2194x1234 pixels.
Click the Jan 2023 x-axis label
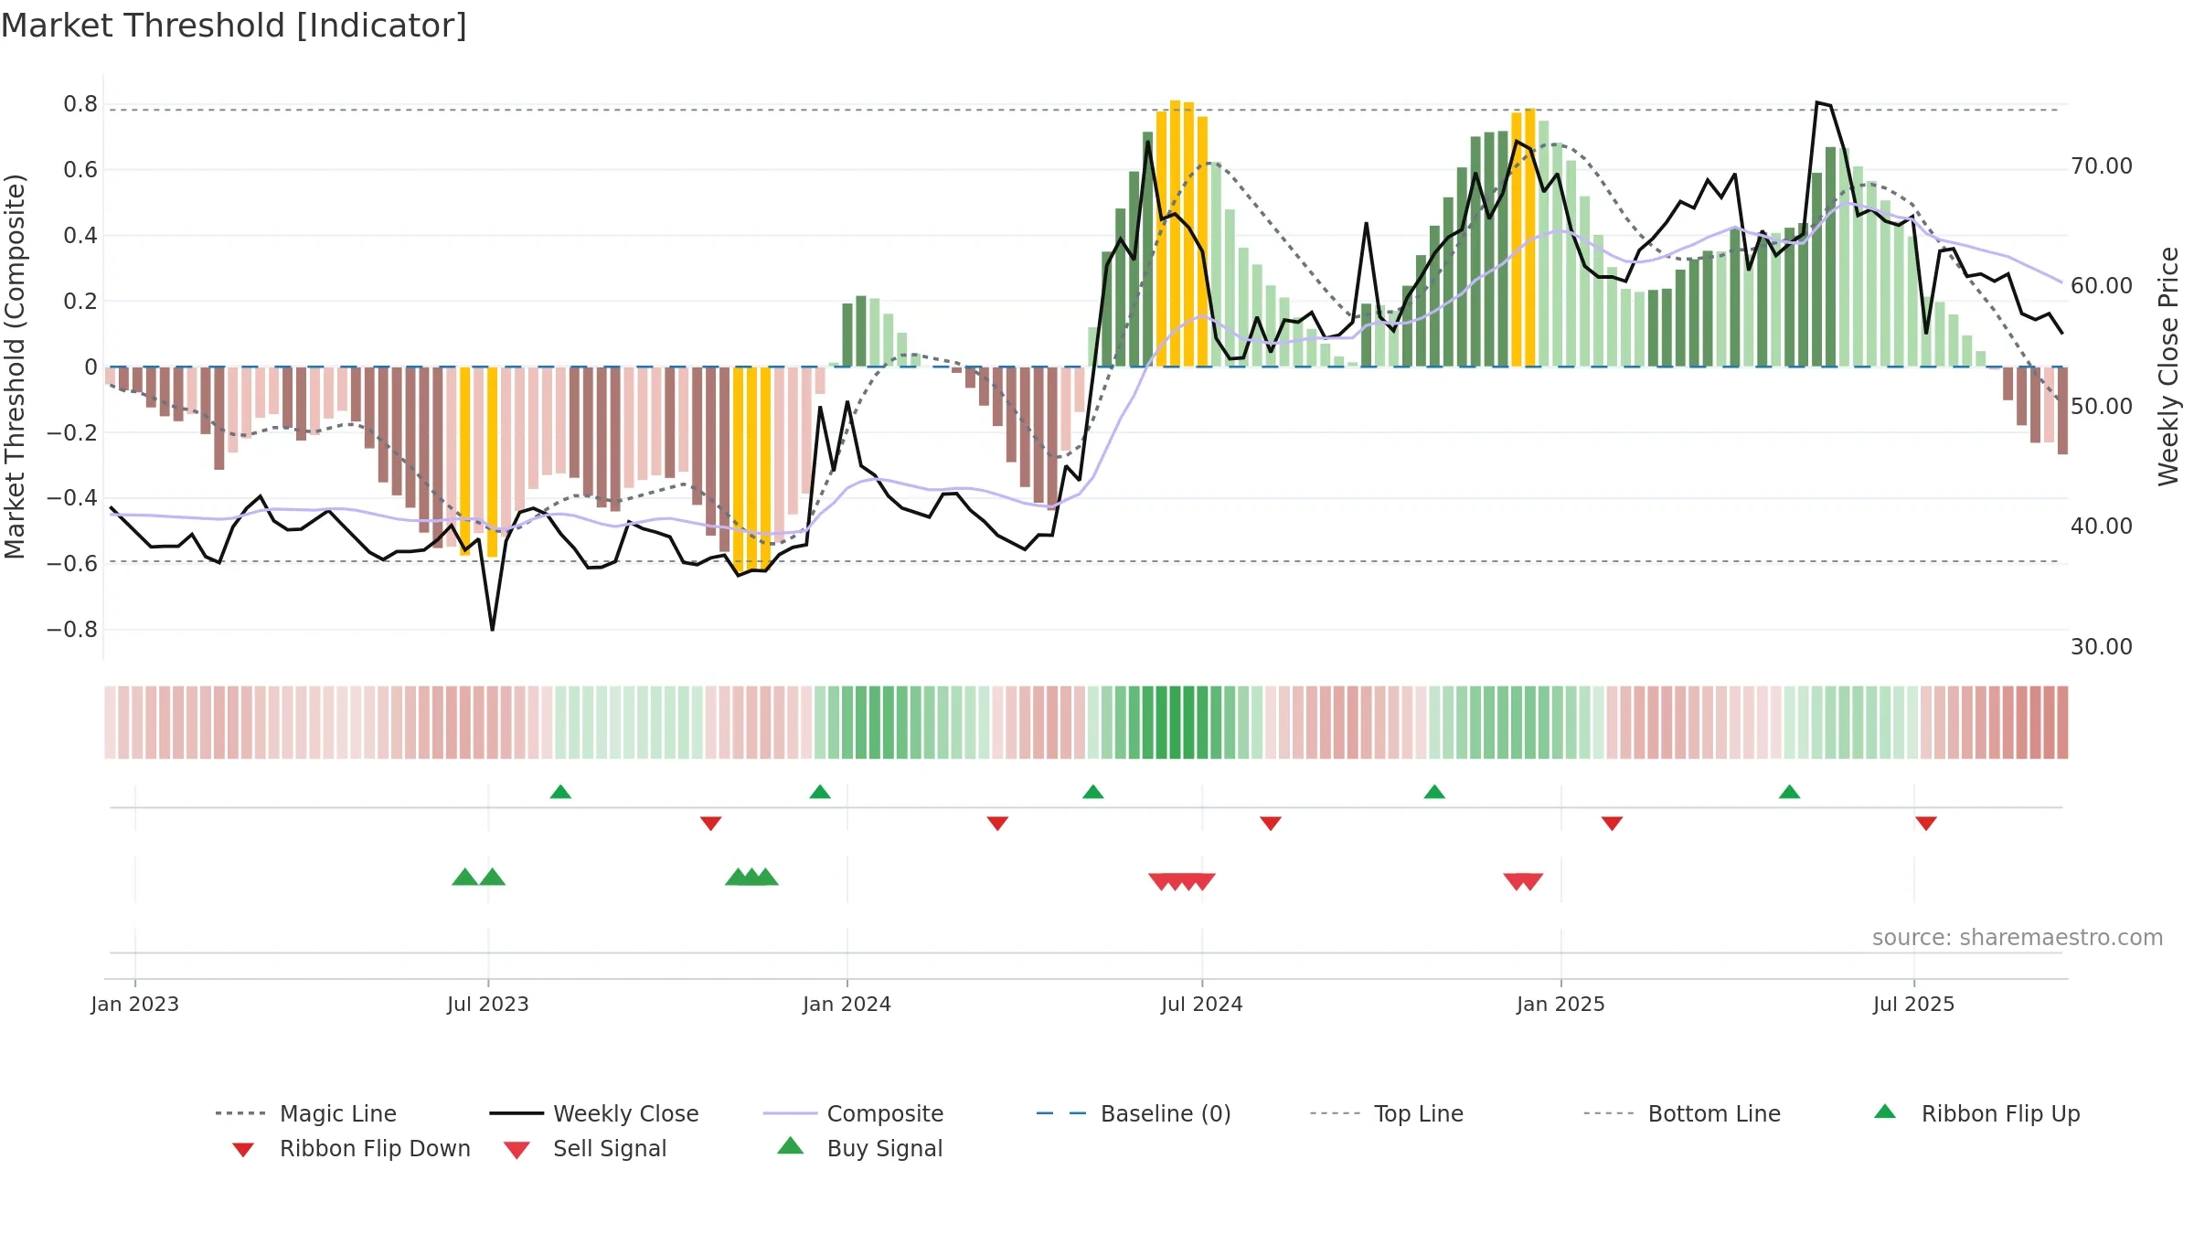(x=134, y=1004)
